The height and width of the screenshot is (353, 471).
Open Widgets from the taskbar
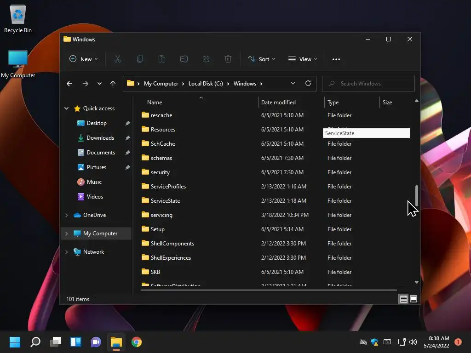76,342
